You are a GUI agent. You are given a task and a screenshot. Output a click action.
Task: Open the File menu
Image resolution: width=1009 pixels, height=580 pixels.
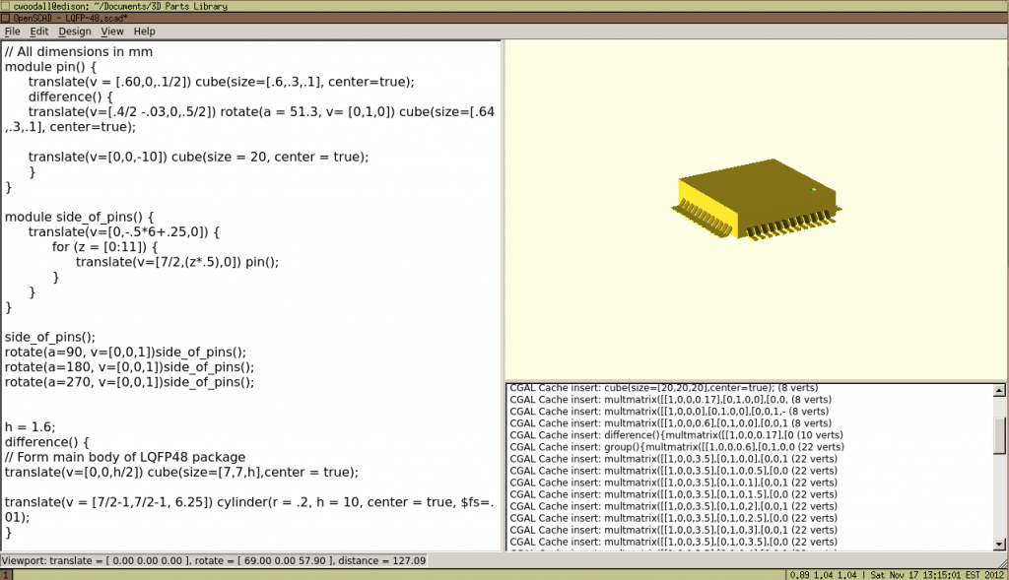pos(12,31)
